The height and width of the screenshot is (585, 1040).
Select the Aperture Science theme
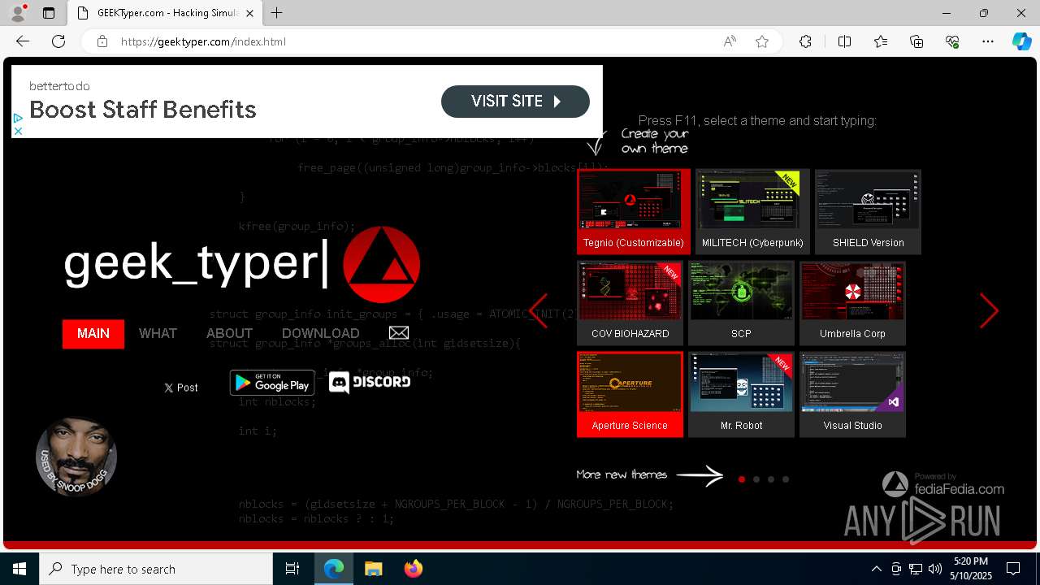tap(630, 394)
